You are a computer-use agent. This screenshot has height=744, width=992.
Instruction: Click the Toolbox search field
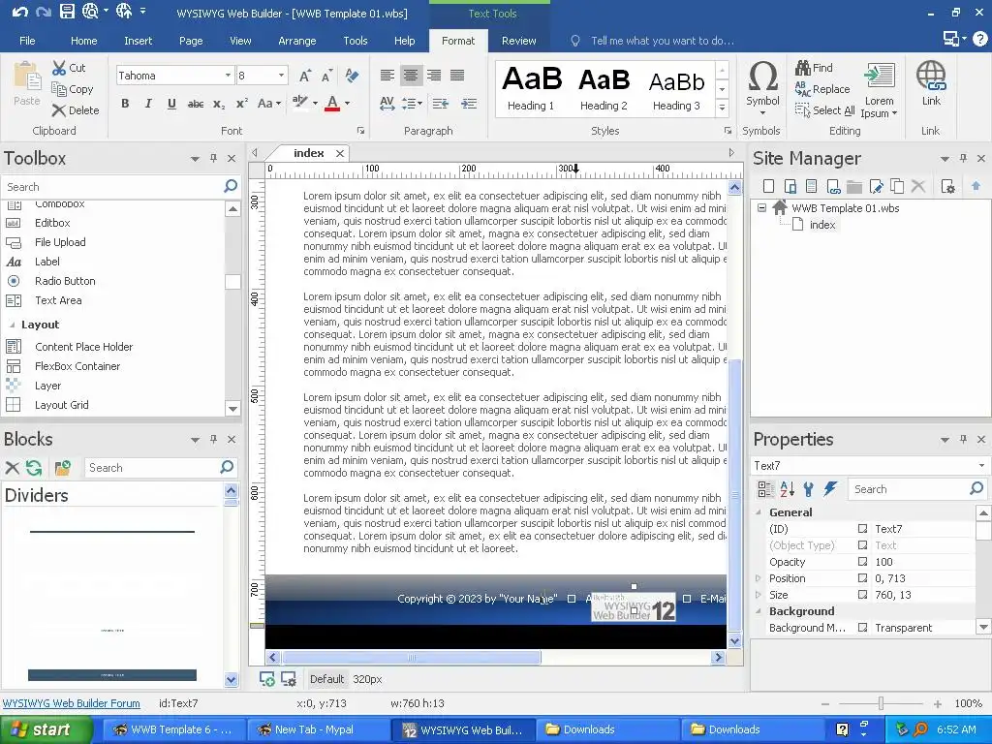click(x=112, y=187)
